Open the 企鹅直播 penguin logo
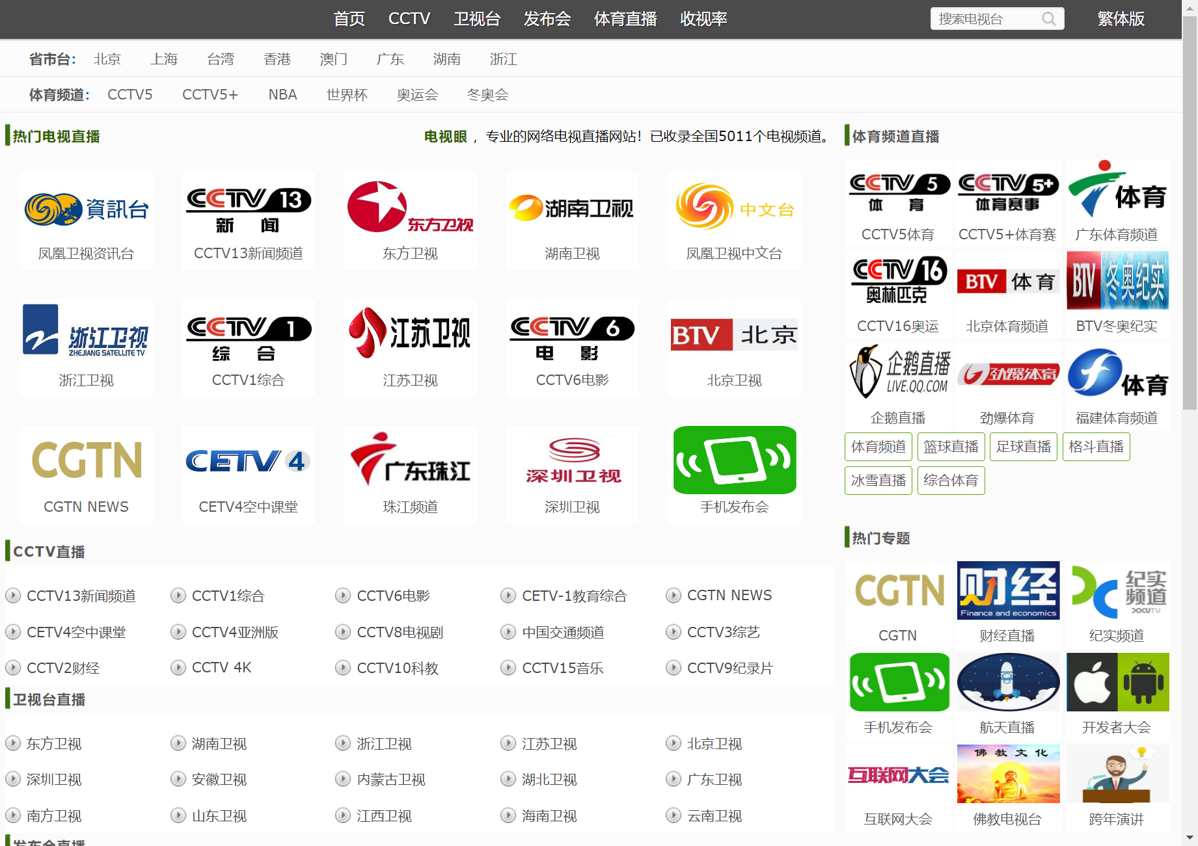The width and height of the screenshot is (1198, 846). 899,372
